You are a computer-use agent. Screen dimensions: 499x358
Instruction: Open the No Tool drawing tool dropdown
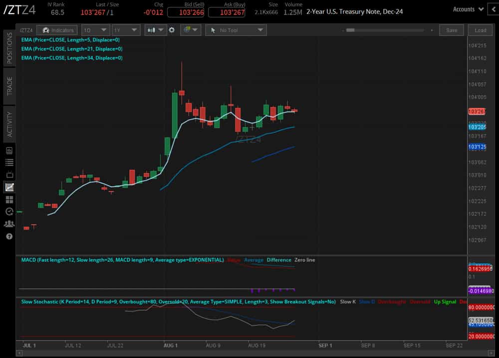pyautogui.click(x=236, y=30)
